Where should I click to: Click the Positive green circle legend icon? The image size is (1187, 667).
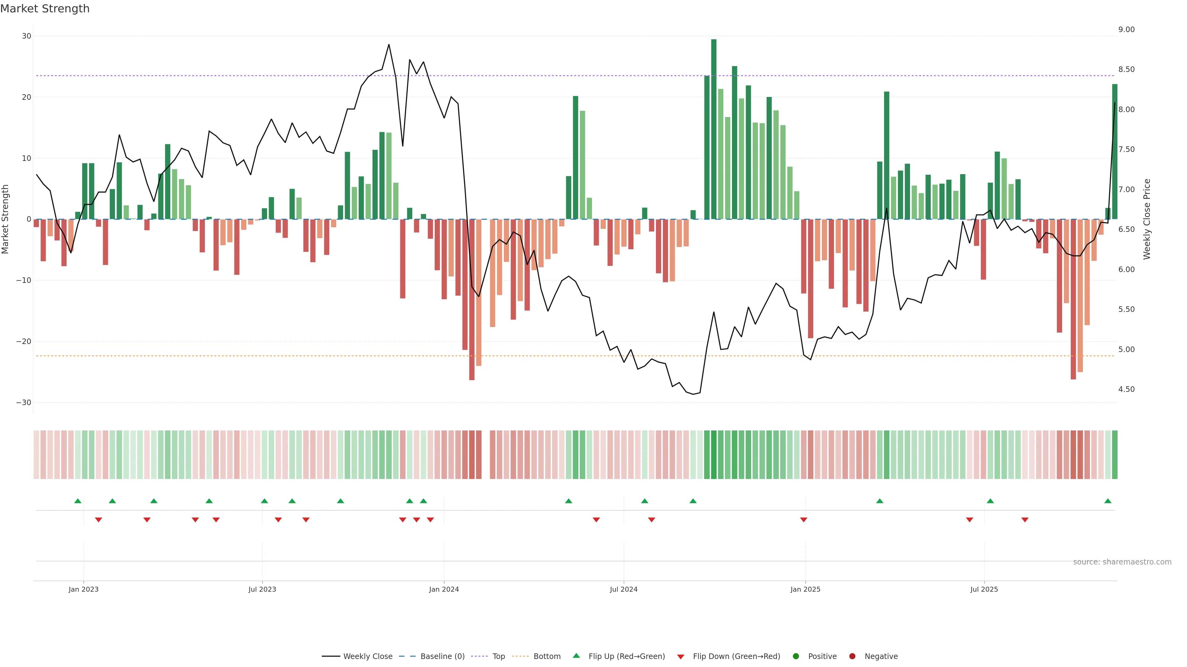tap(796, 656)
